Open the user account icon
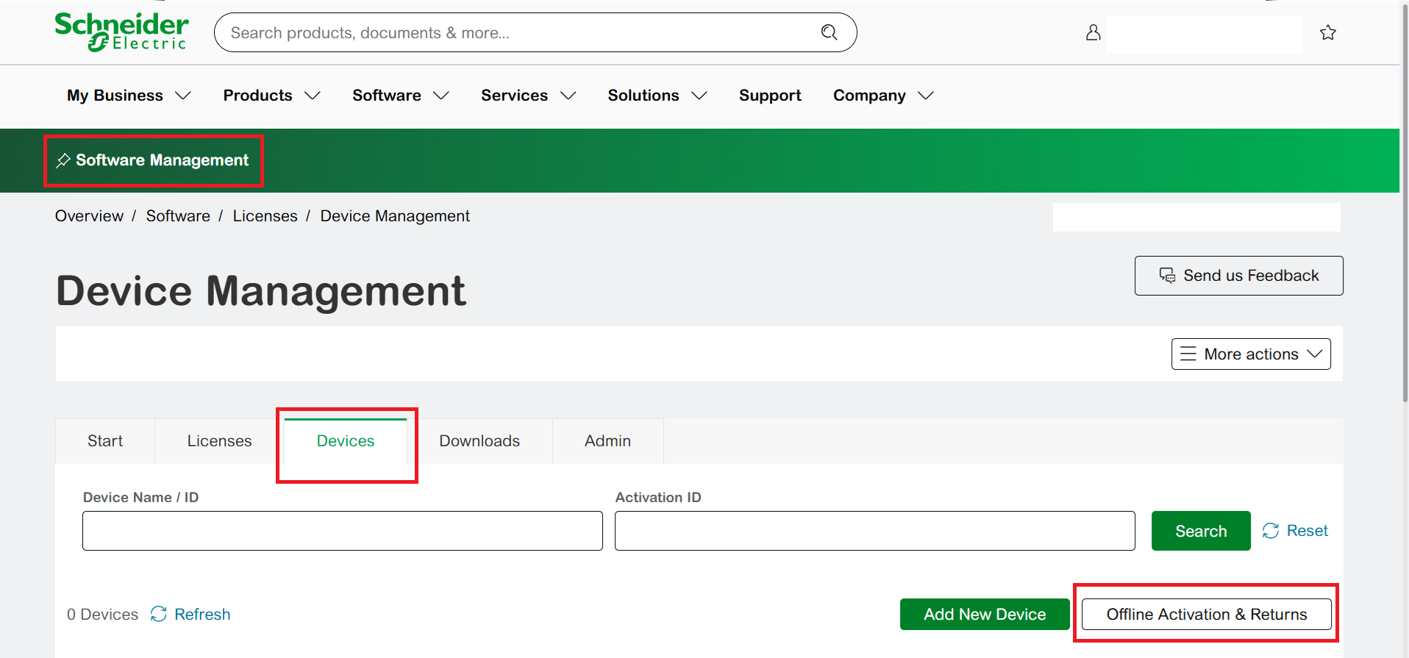The image size is (1409, 658). pyautogui.click(x=1093, y=32)
